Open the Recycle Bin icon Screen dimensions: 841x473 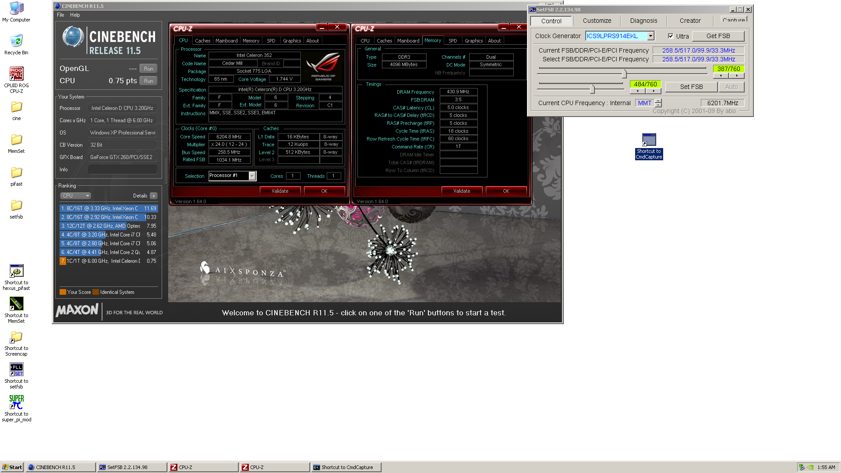[x=16, y=45]
